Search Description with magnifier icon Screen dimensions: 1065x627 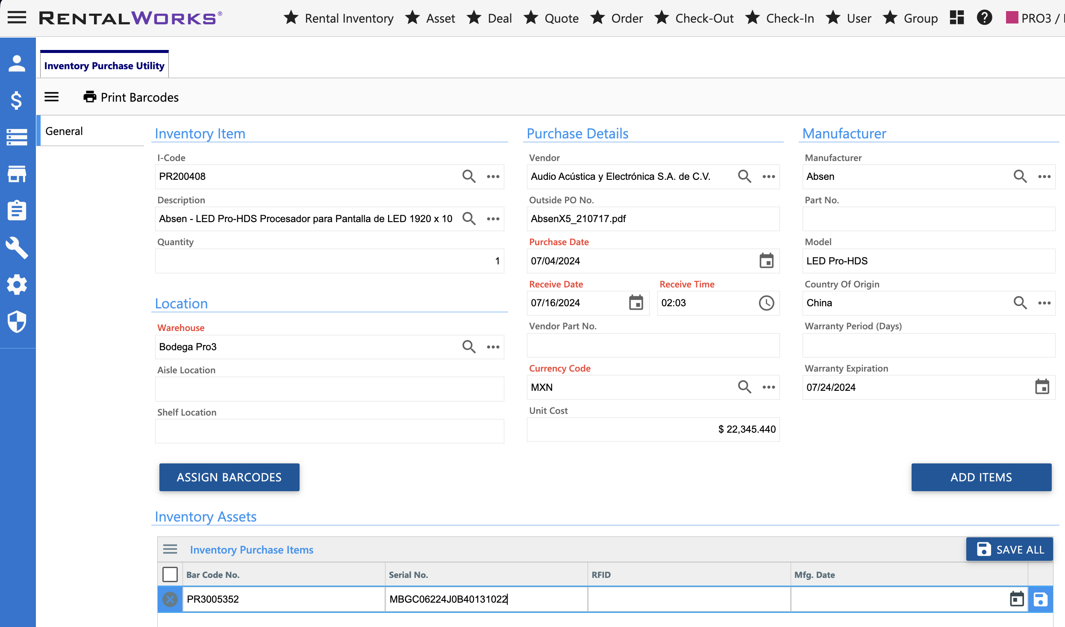tap(469, 219)
